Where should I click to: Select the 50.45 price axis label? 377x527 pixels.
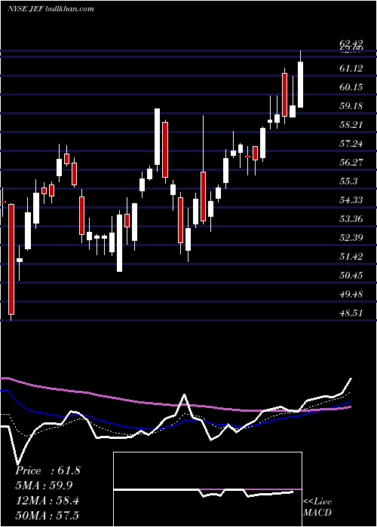point(351,276)
